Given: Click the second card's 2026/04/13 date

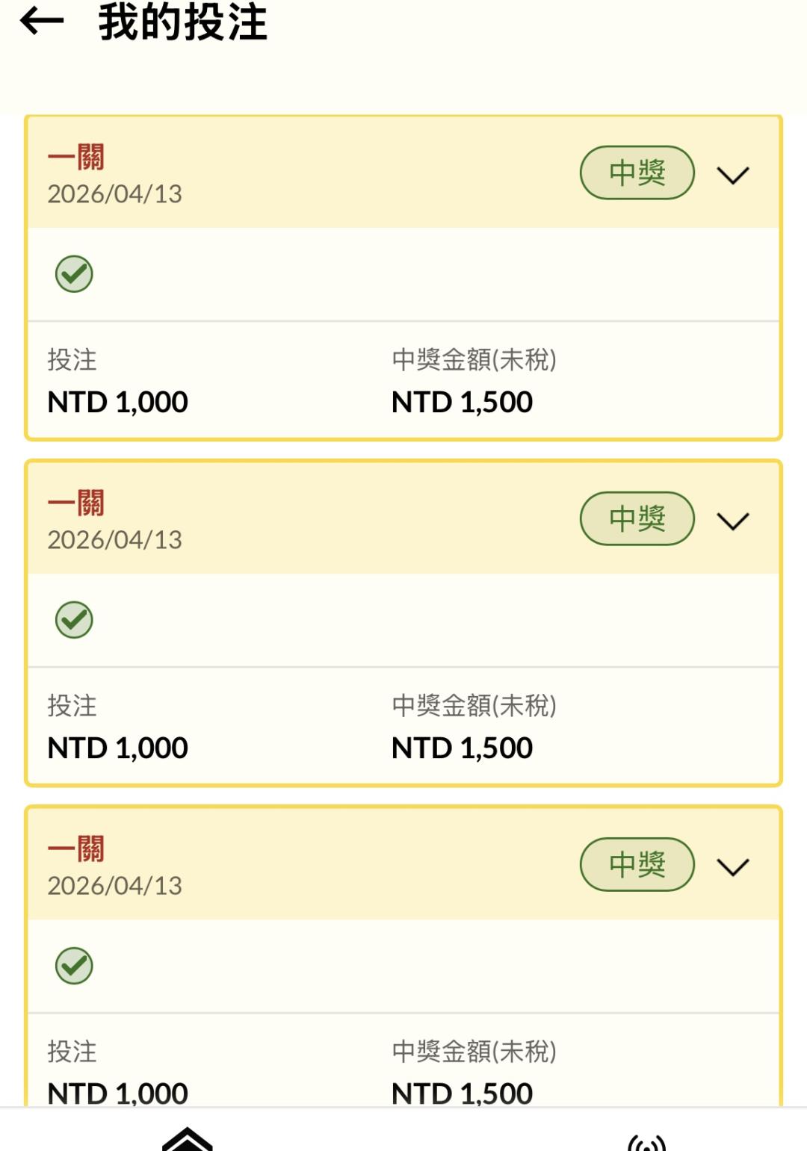Looking at the screenshot, I should tap(115, 540).
